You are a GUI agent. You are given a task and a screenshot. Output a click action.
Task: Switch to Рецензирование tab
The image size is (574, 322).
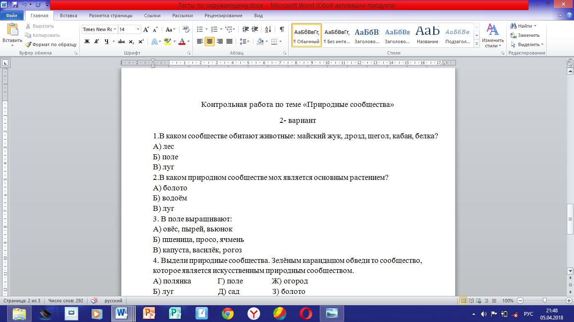point(224,16)
